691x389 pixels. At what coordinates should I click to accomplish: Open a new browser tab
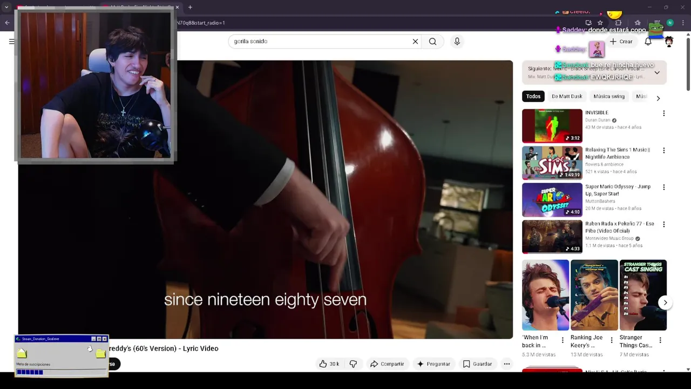click(190, 7)
